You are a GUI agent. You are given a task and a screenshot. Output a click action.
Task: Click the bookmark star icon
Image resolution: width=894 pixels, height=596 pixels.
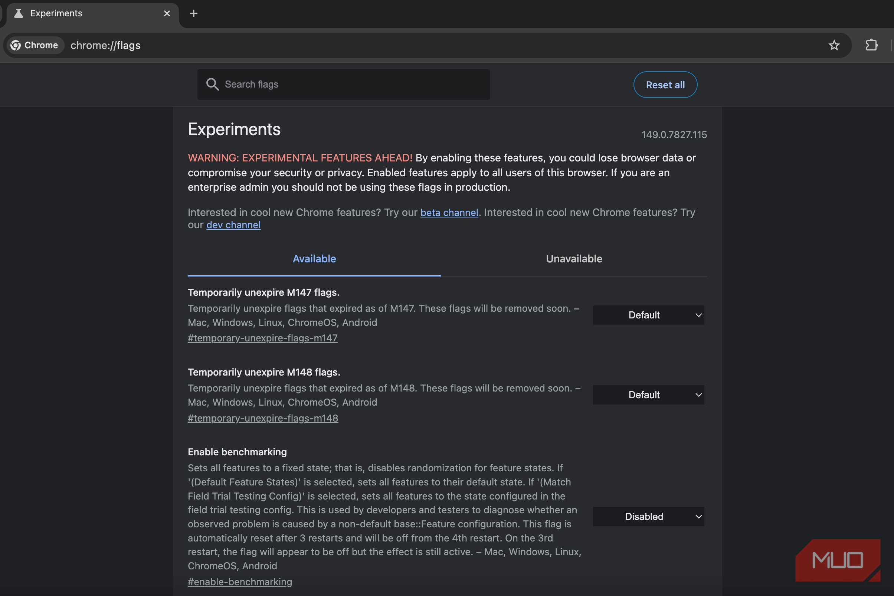834,45
